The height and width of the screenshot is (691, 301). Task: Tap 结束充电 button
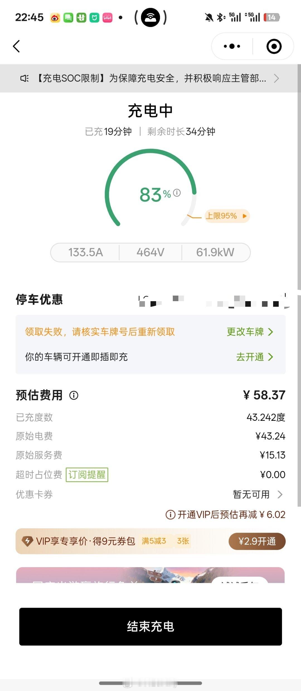(151, 626)
